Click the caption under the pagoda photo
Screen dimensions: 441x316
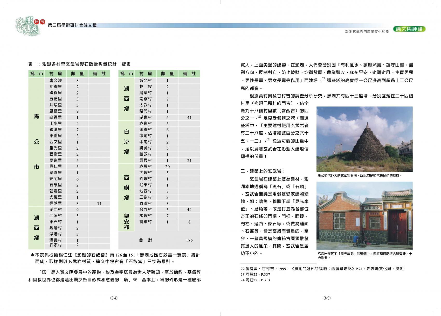[x=360, y=176]
